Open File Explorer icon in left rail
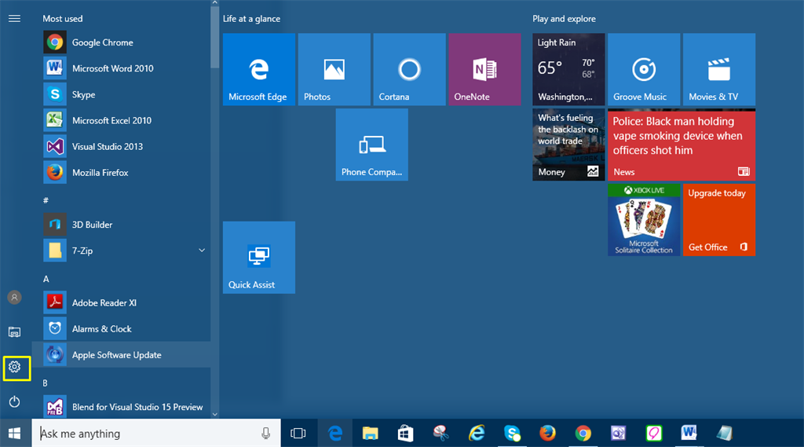 pyautogui.click(x=14, y=332)
